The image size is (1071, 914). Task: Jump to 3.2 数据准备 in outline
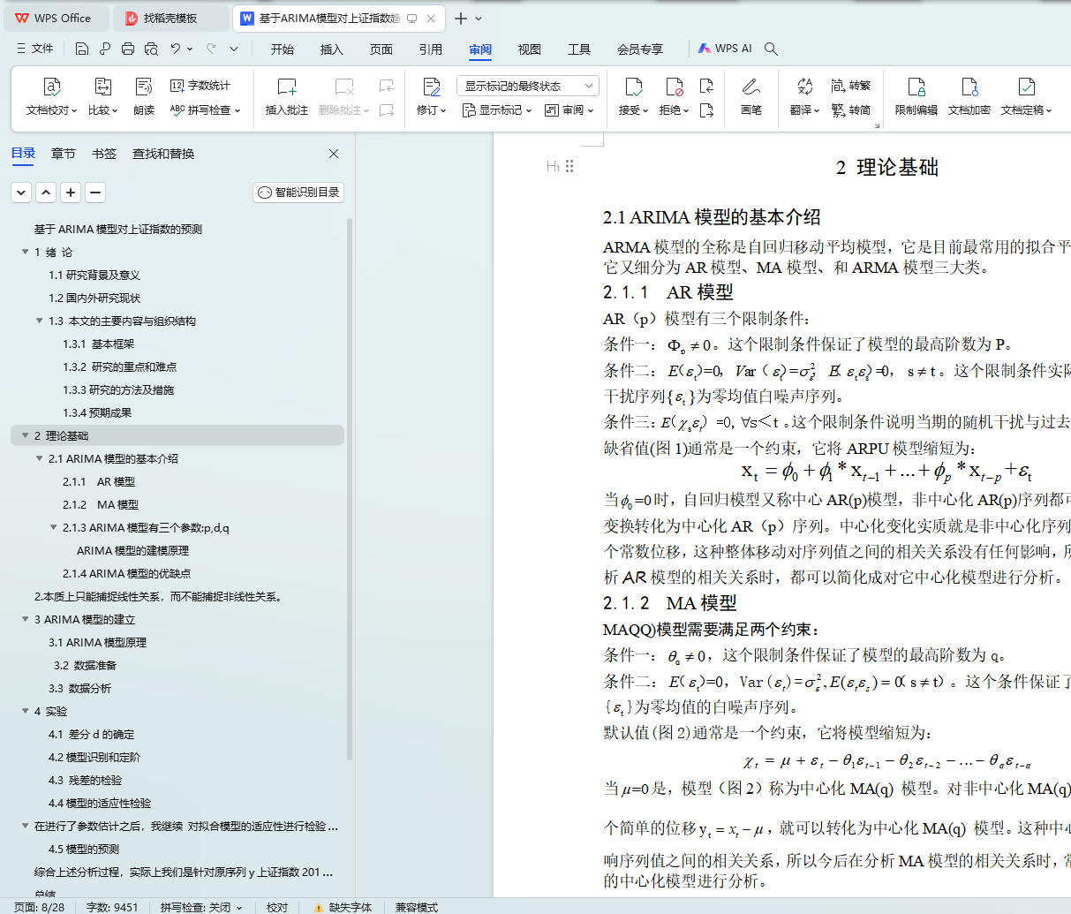pyautogui.click(x=85, y=665)
